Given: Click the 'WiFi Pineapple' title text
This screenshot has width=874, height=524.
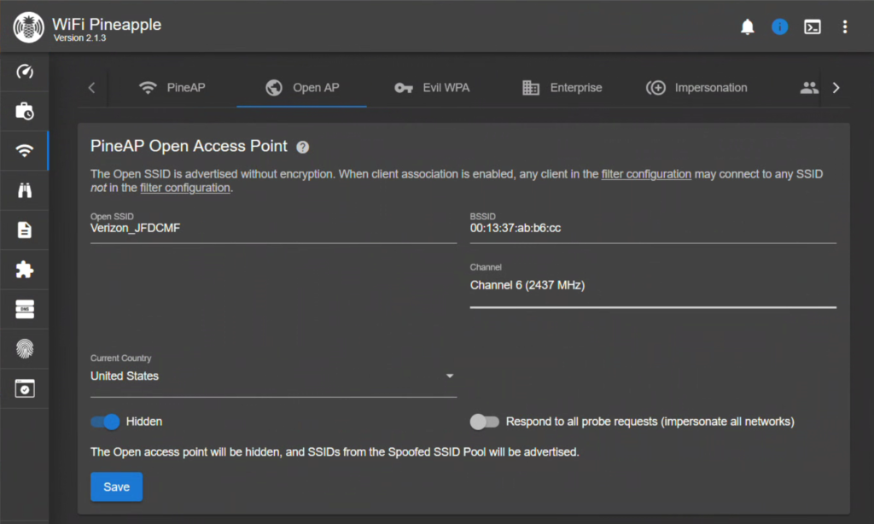Looking at the screenshot, I should [107, 24].
